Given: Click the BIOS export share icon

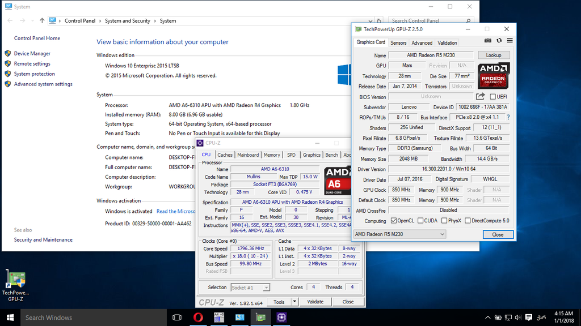Looking at the screenshot, I should (480, 96).
